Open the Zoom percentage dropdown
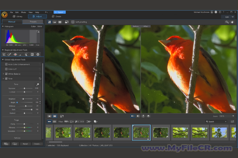 click(233, 116)
